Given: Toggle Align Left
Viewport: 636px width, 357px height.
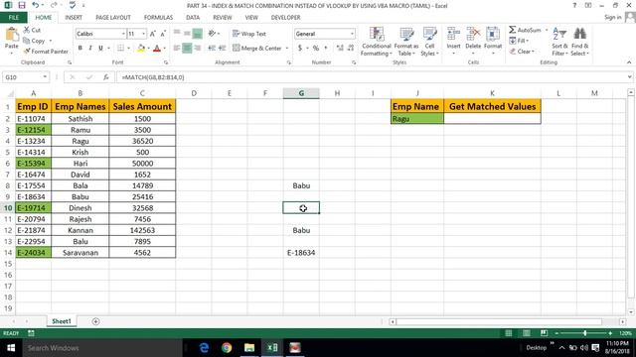Looking at the screenshot, I should pos(177,49).
